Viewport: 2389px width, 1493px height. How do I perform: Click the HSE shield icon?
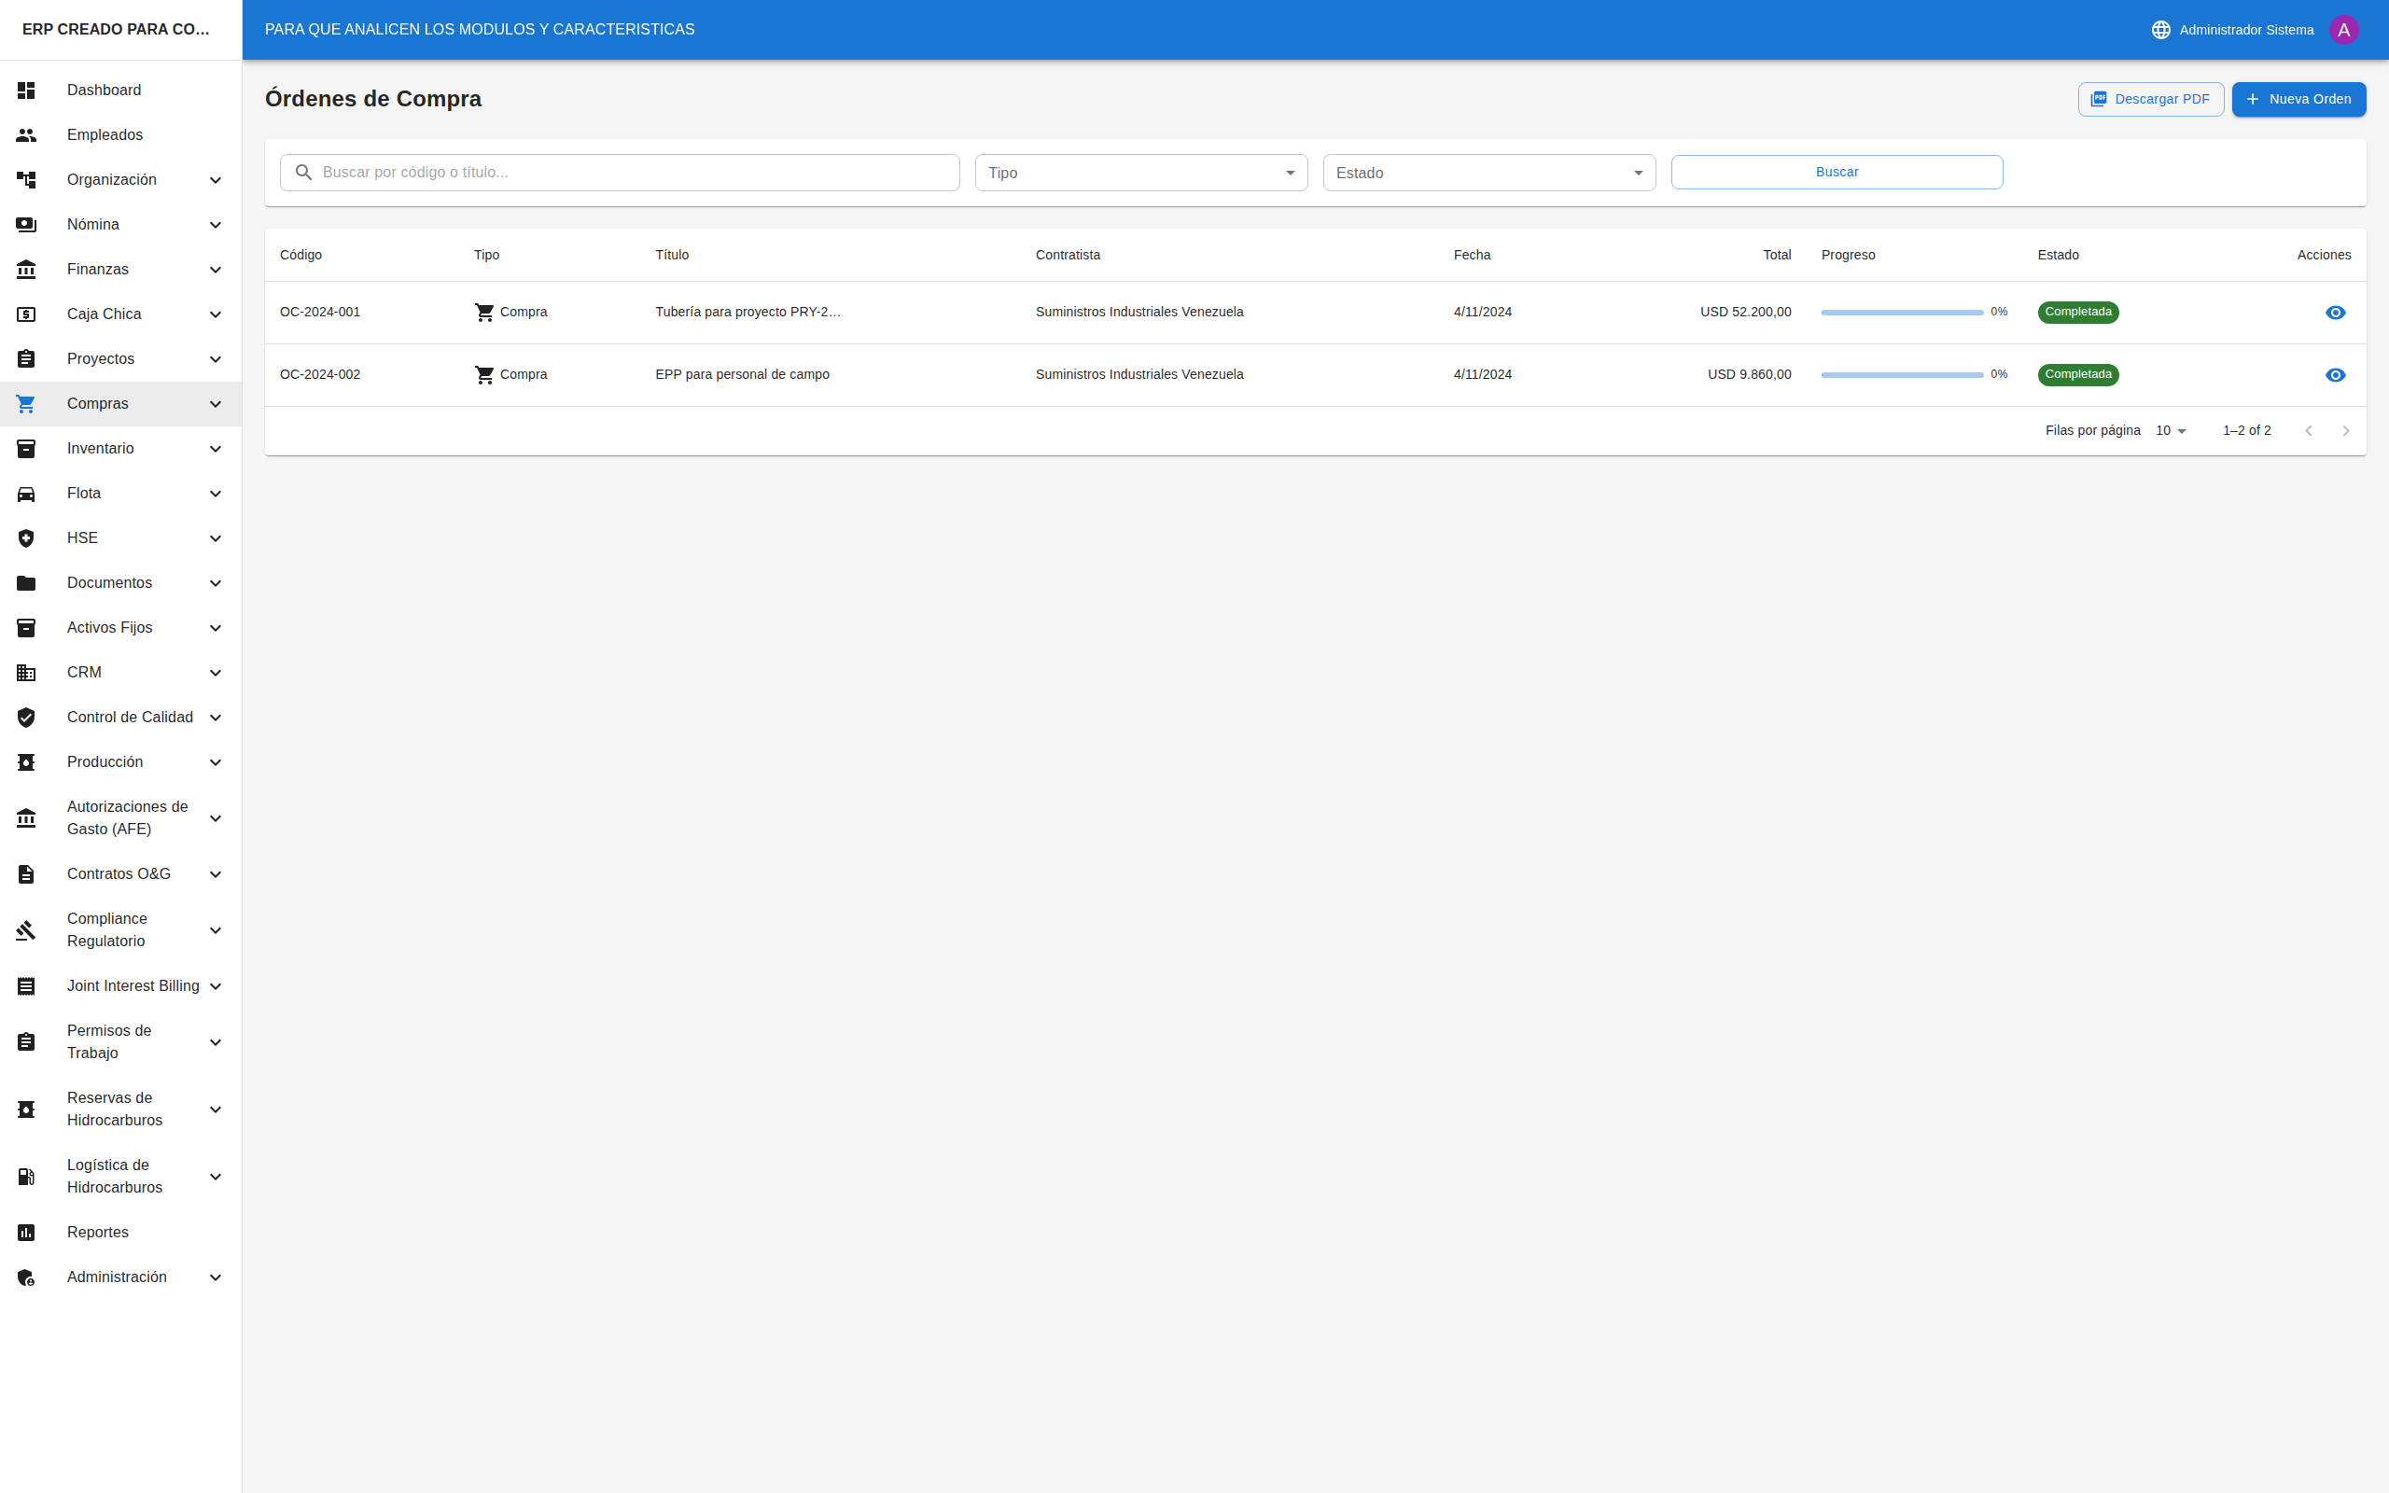pos(27,538)
